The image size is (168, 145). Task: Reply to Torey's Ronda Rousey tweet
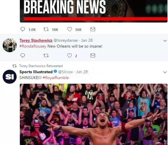(22, 55)
